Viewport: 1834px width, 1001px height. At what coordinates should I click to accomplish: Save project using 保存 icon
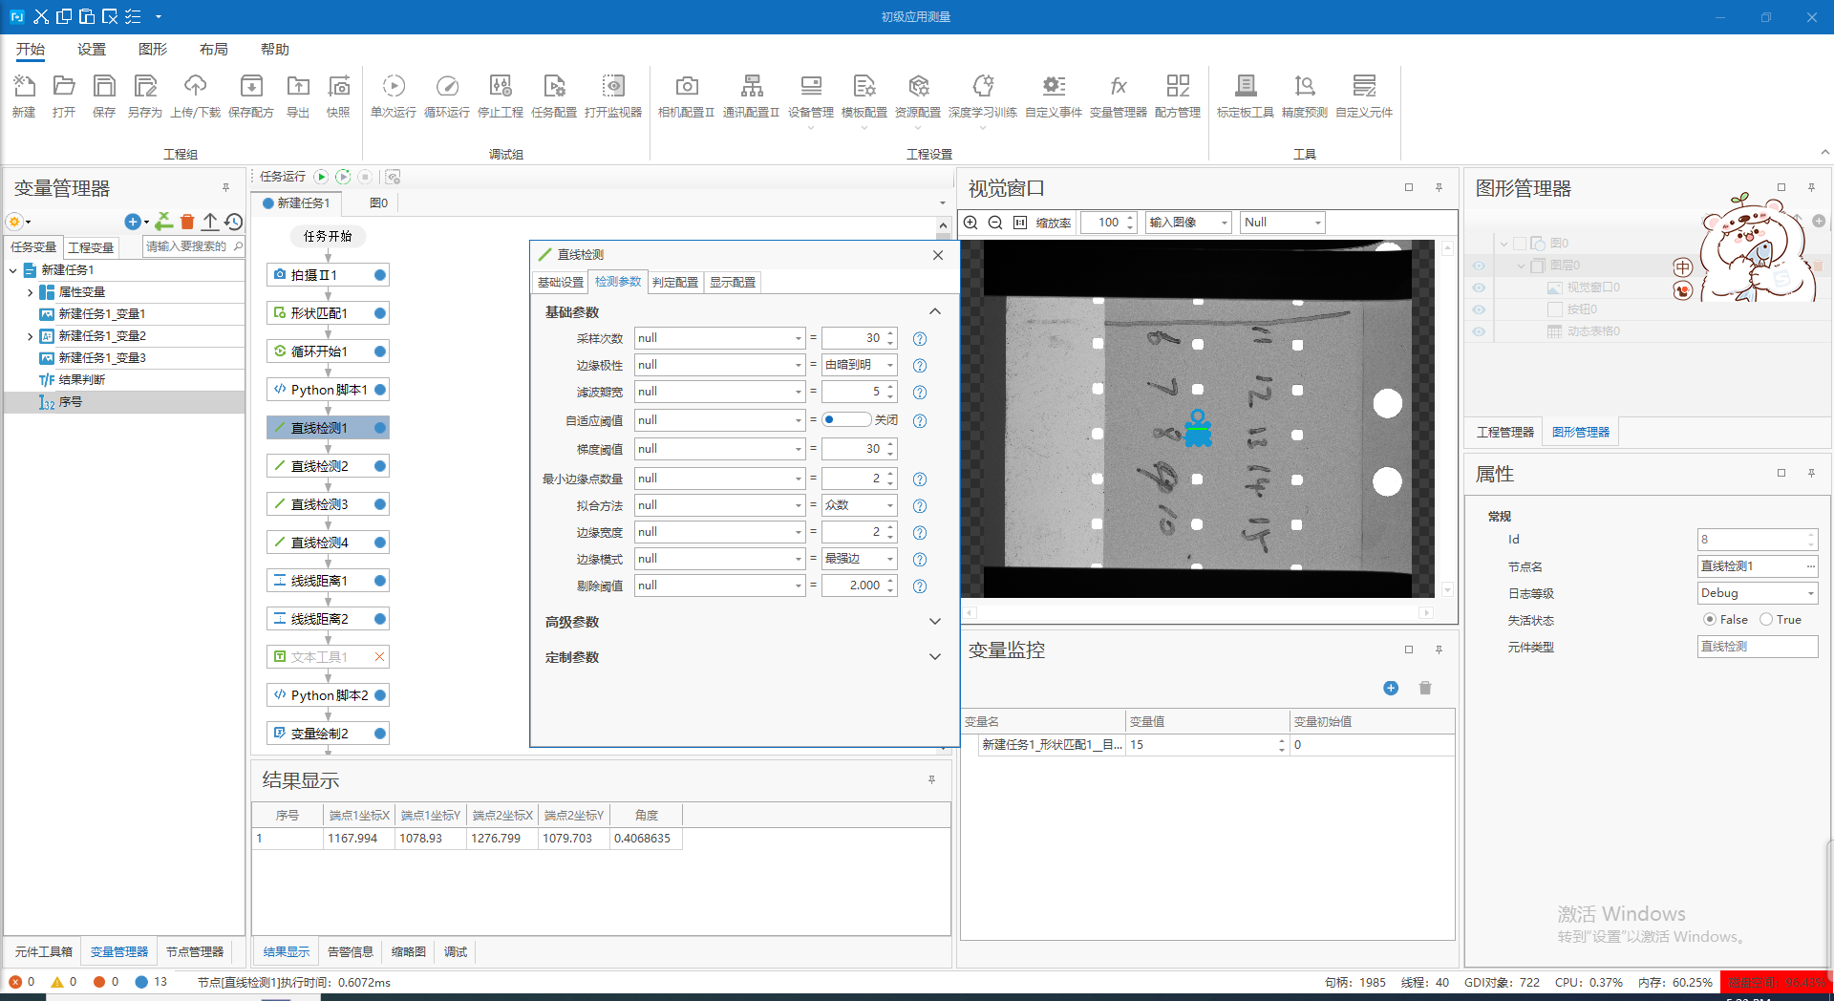(104, 96)
